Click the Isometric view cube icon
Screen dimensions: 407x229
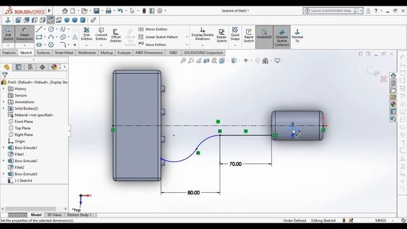point(67,20)
